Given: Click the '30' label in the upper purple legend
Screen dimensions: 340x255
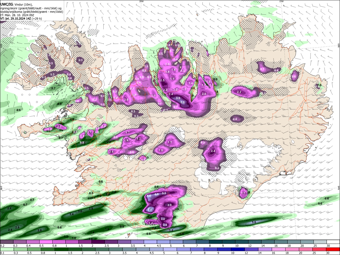Looking at the screenshot, I should (328, 246).
